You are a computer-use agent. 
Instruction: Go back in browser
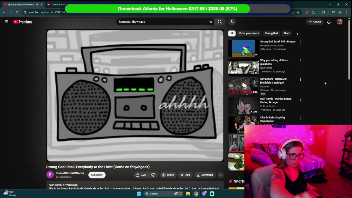[4, 12]
